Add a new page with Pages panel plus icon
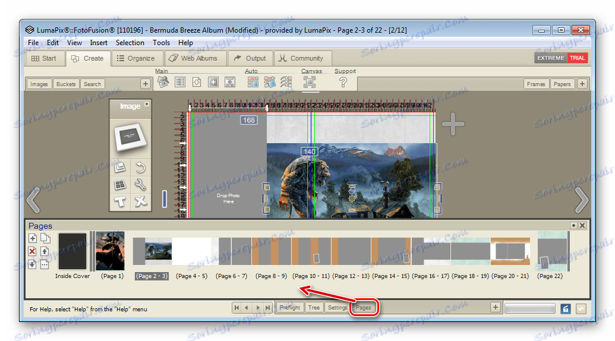Image resolution: width=615 pixels, height=341 pixels. (x=33, y=238)
